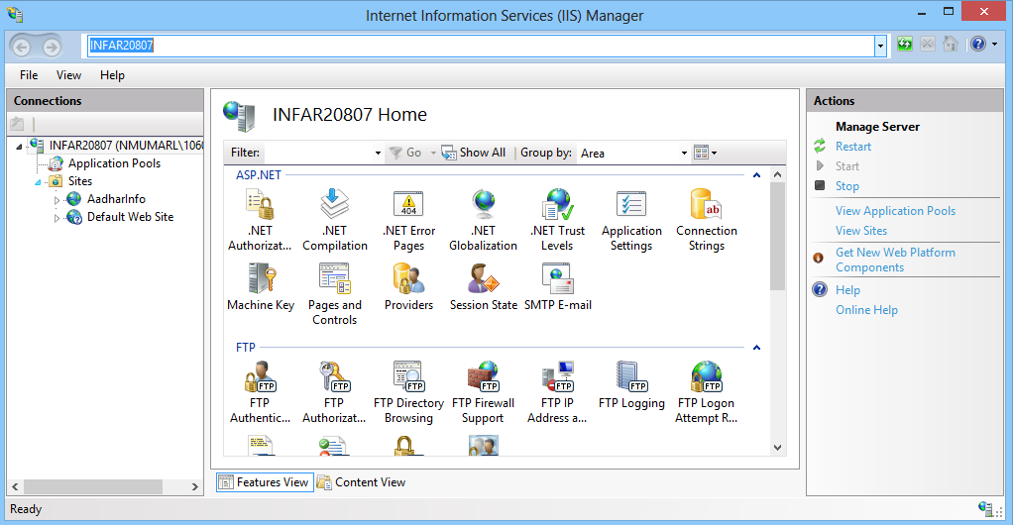The height and width of the screenshot is (525, 1013).
Task: Collapse the FTP group
Action: 756,348
